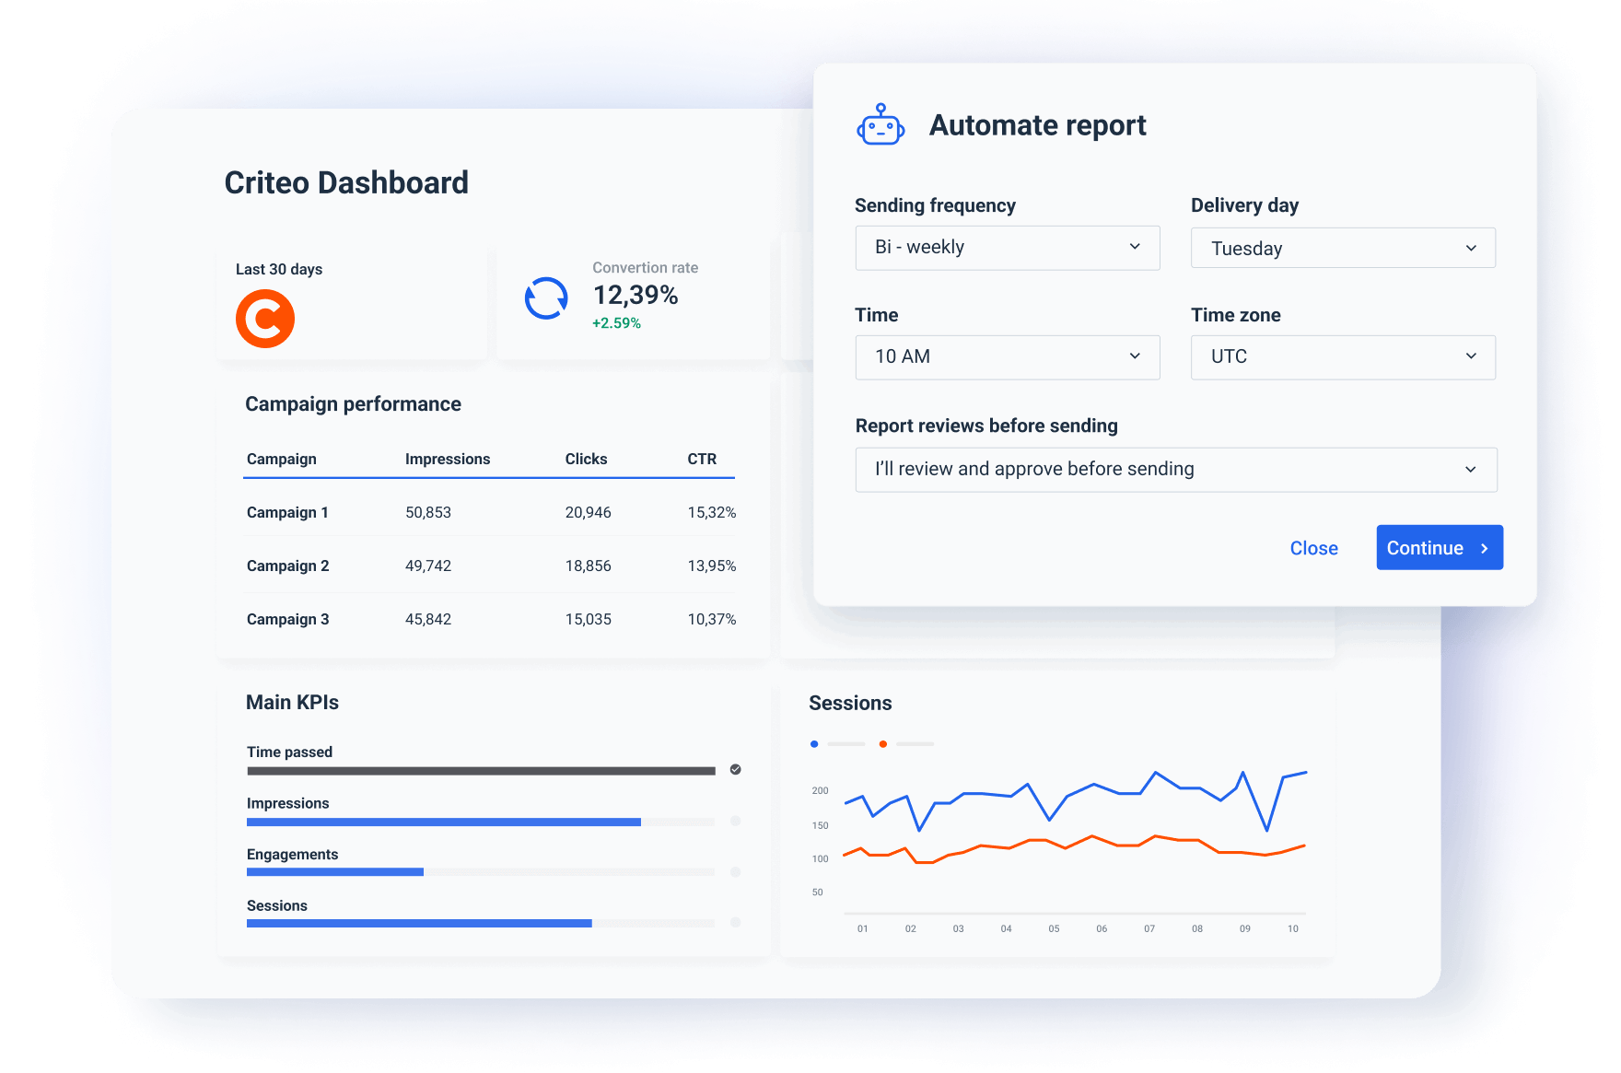
Task: Click the gray status dot beside Sessions bar
Action: 734,922
